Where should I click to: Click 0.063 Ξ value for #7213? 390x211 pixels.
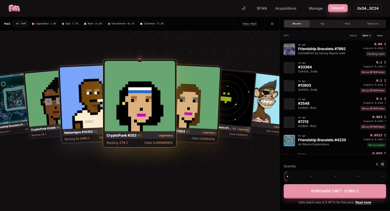(x=379, y=117)
